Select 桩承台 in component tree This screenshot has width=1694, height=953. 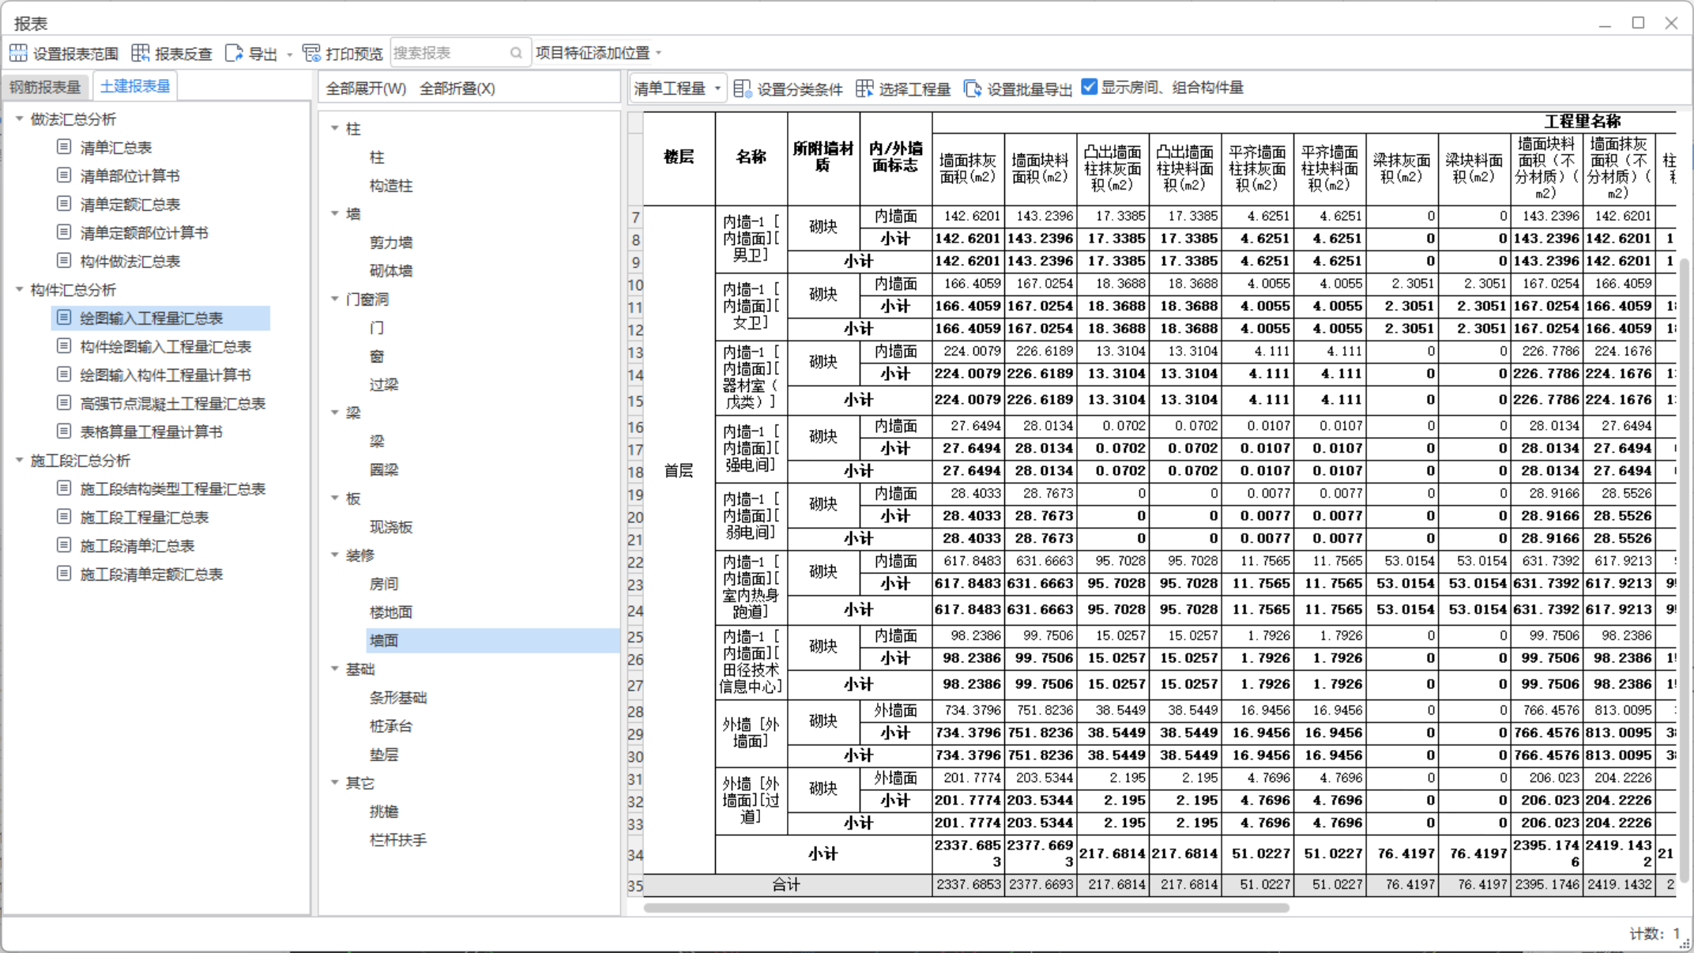(391, 725)
